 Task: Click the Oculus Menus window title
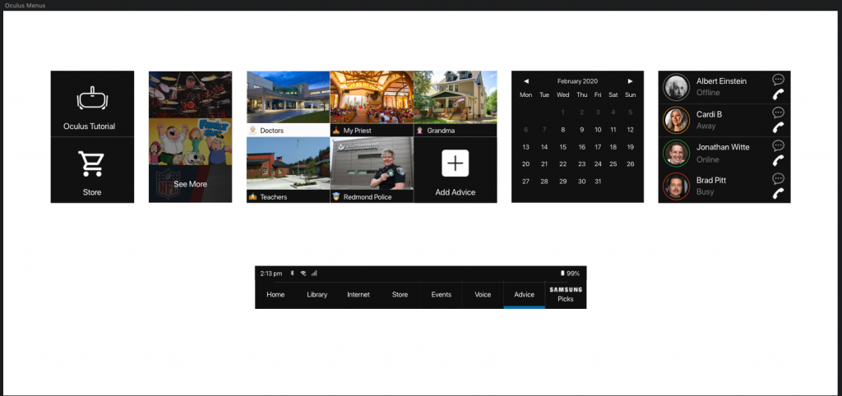coord(25,6)
